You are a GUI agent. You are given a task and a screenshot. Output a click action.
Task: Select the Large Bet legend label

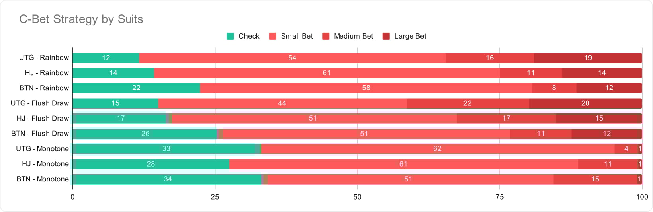pyautogui.click(x=410, y=36)
